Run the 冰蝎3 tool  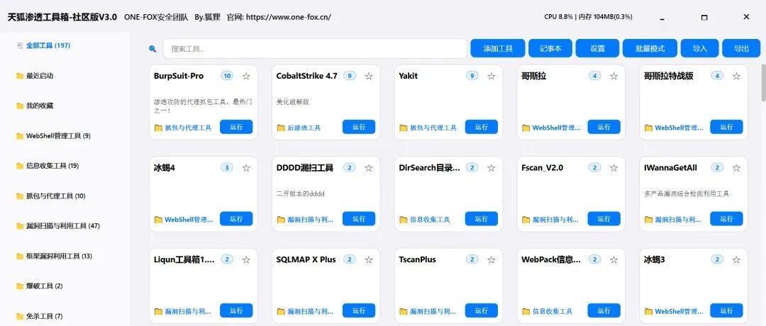726,310
